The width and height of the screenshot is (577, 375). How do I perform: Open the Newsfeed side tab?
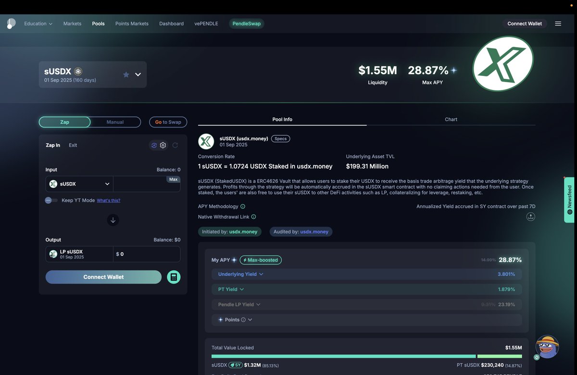tap(570, 200)
